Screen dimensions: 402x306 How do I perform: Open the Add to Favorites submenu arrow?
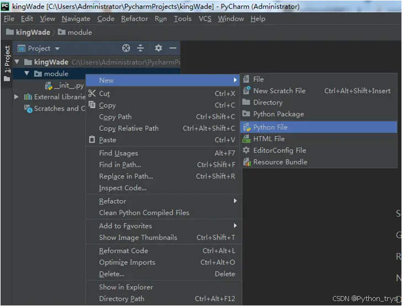coord(235,226)
